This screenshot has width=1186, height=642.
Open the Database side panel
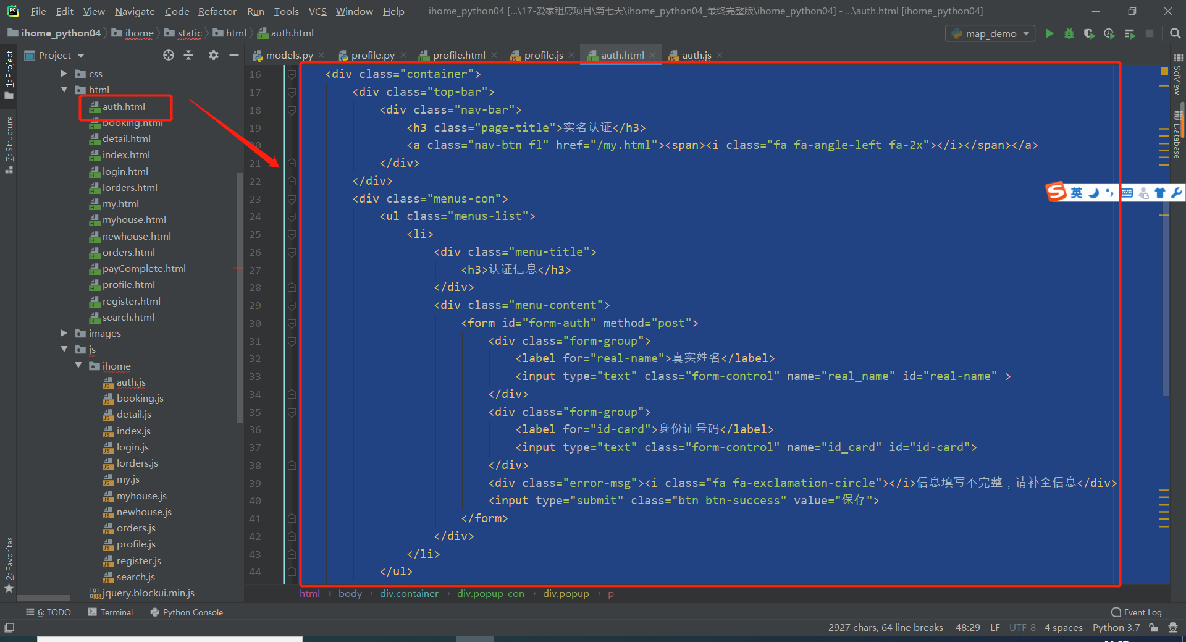pos(1177,136)
